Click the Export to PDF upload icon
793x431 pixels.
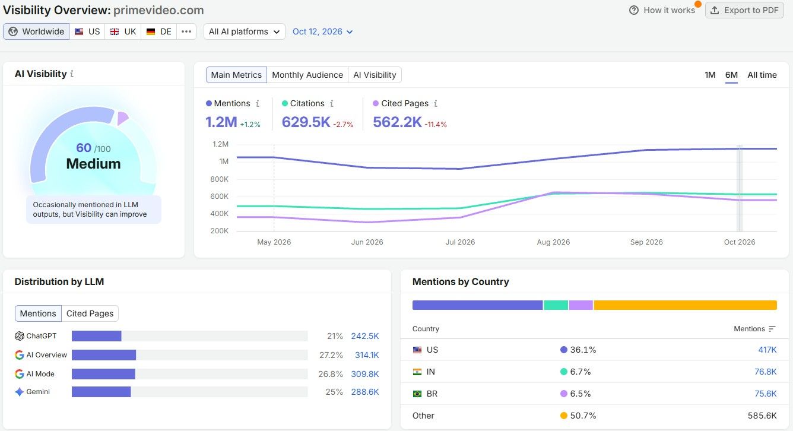click(715, 10)
